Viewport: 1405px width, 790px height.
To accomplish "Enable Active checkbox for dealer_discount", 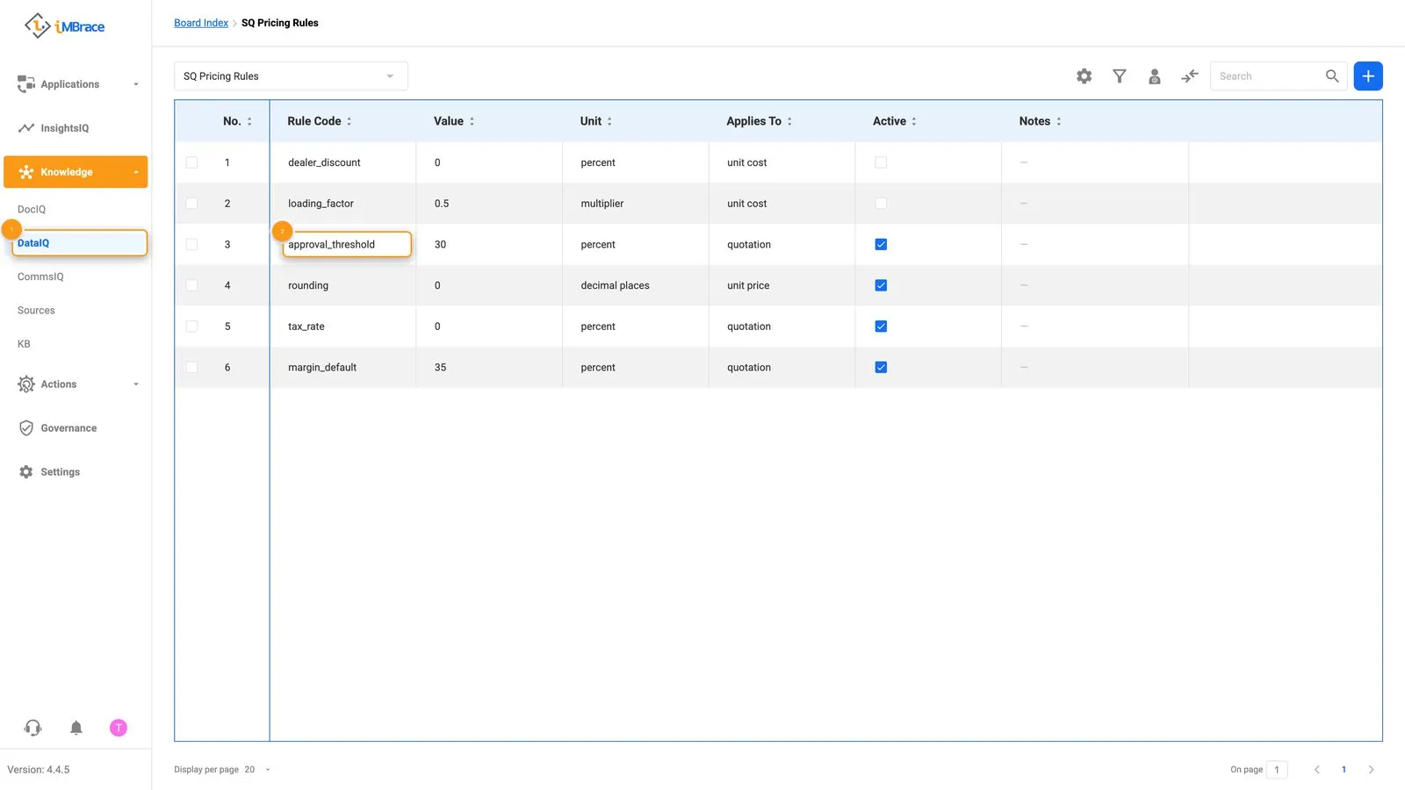I will (881, 162).
